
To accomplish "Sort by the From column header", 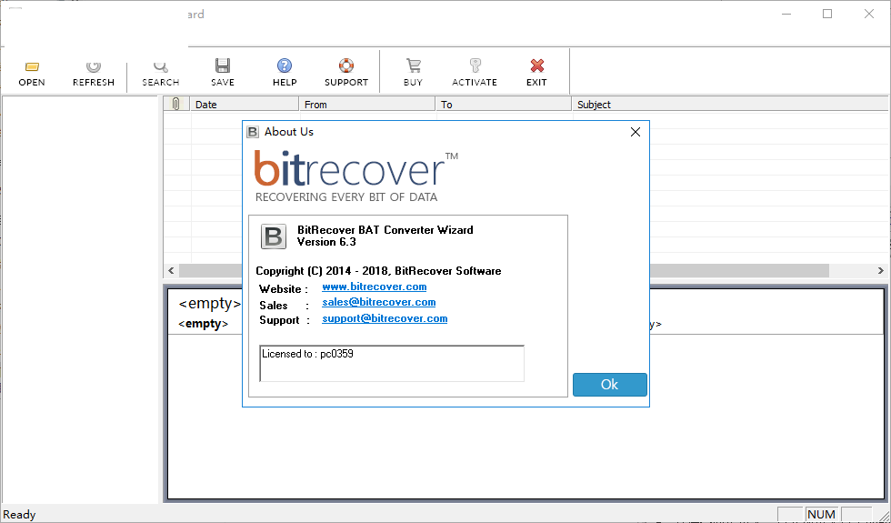I will point(366,104).
